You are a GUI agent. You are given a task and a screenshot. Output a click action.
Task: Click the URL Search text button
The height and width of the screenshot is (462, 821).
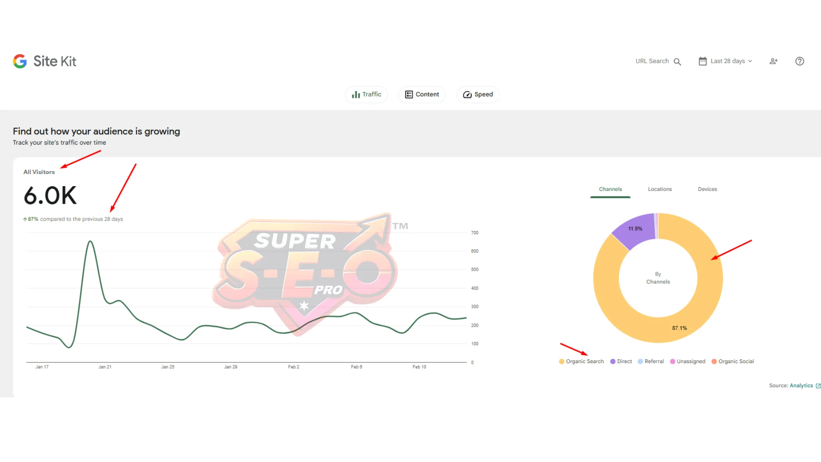652,61
